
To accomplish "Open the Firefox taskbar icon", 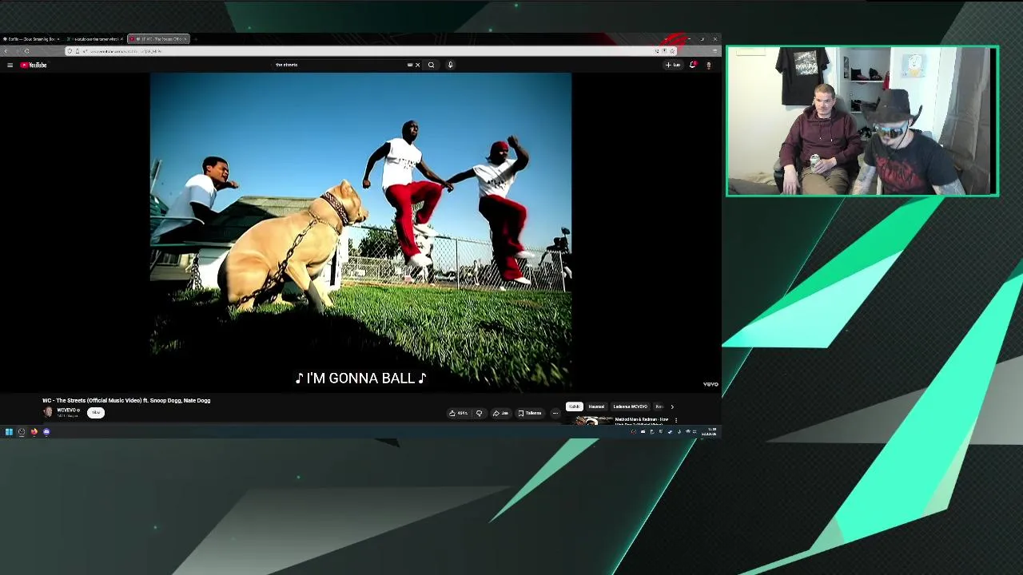I will [x=34, y=432].
